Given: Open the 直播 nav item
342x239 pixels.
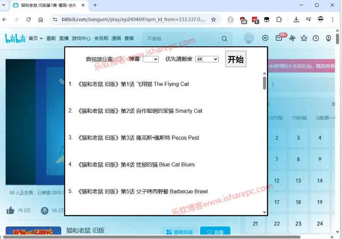Looking at the screenshot, I should pyautogui.click(x=64, y=39).
